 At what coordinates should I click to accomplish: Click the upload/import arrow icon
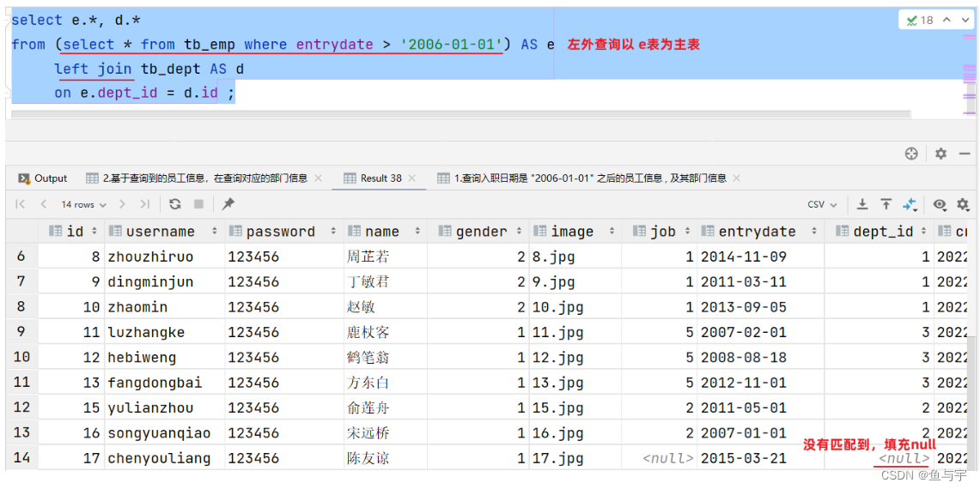pyautogui.click(x=886, y=204)
